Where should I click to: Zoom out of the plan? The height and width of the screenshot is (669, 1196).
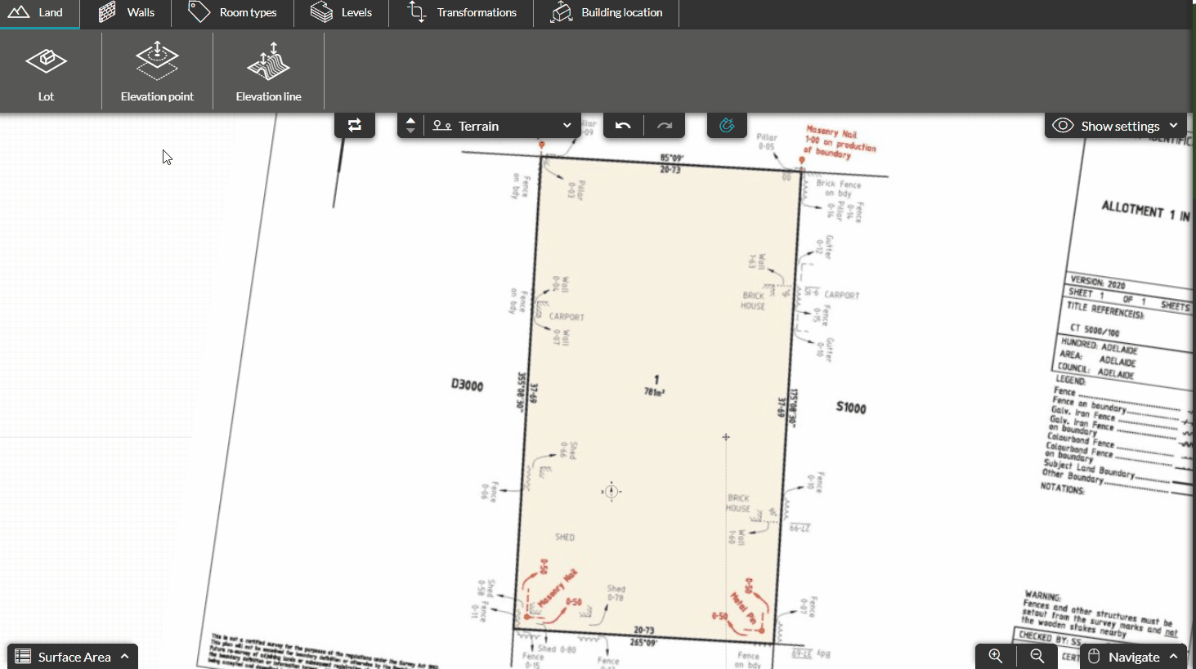coord(1037,656)
